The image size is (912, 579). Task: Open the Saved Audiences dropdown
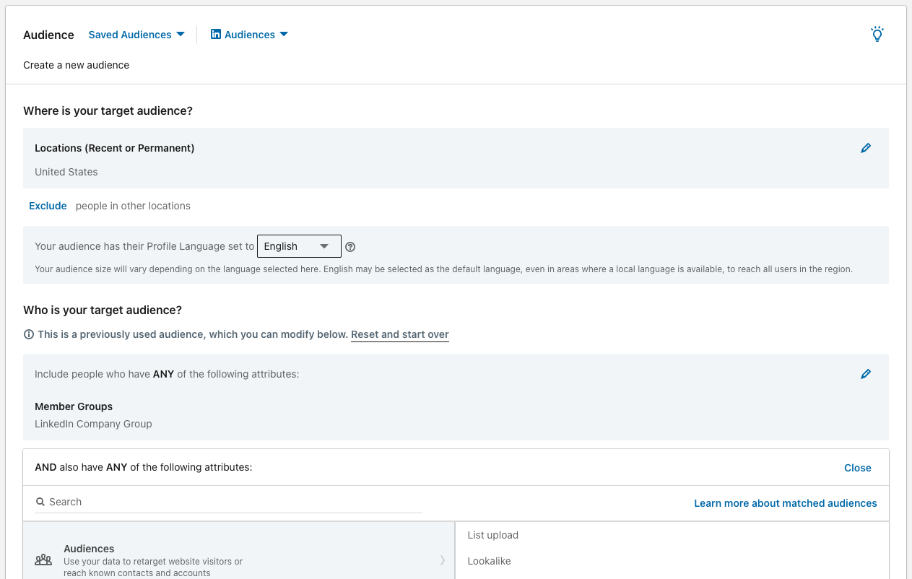pyautogui.click(x=136, y=35)
